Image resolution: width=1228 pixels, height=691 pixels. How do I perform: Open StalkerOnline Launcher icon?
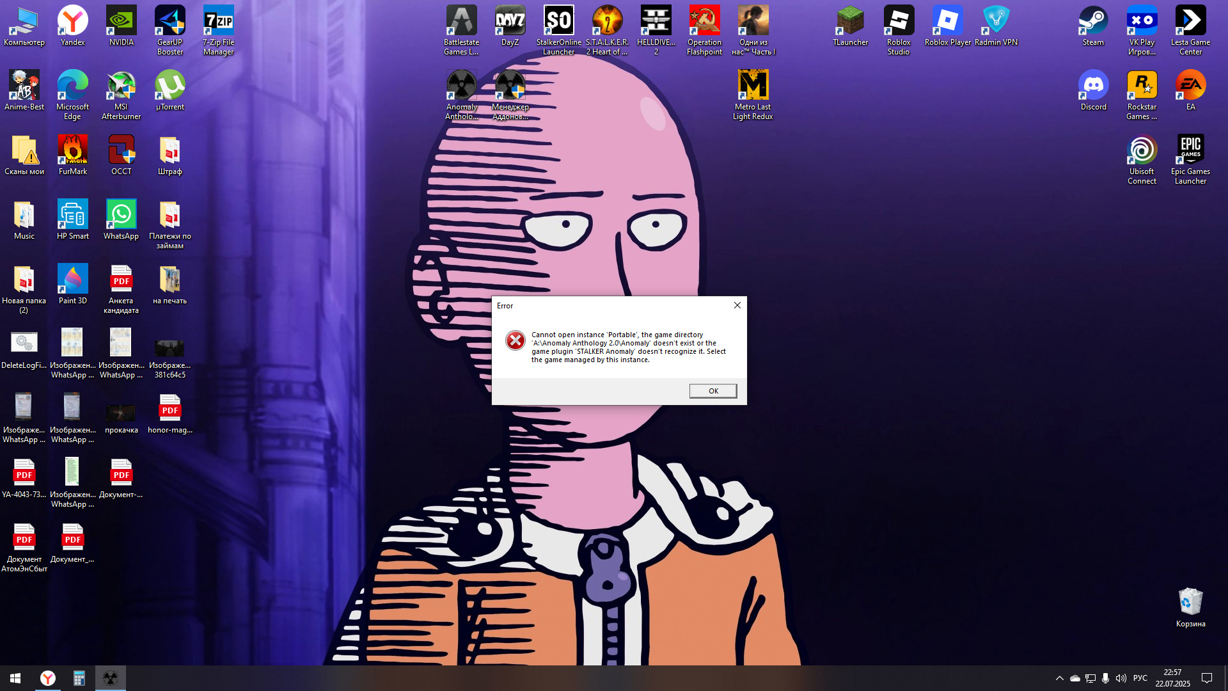(x=558, y=30)
